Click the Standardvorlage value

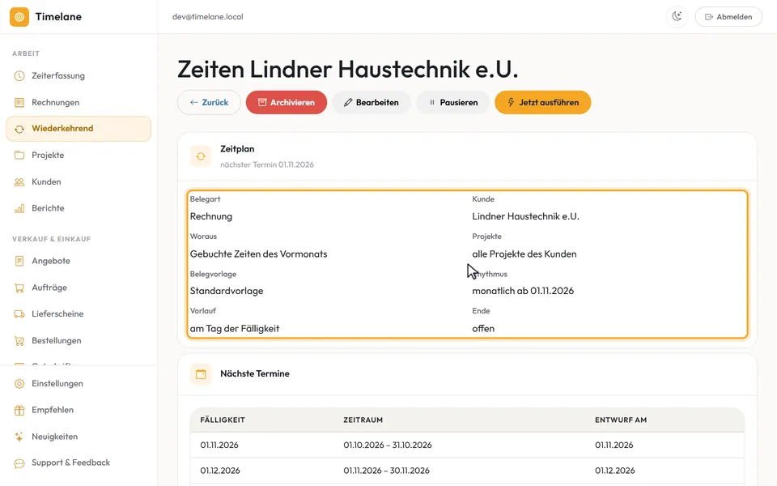(x=227, y=291)
